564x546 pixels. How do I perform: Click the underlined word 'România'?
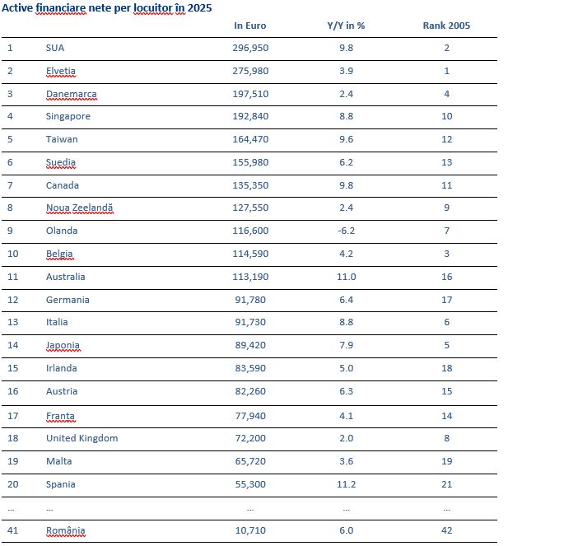click(66, 530)
